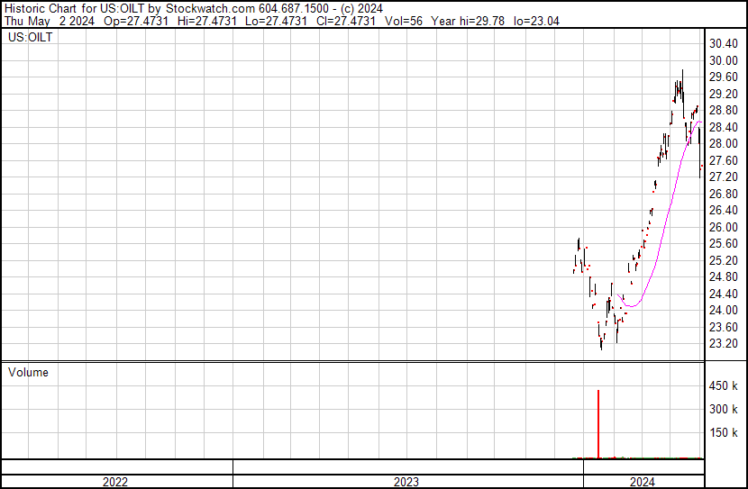Click the 24.00 price axis label
This screenshot has height=489, width=748.
click(724, 311)
